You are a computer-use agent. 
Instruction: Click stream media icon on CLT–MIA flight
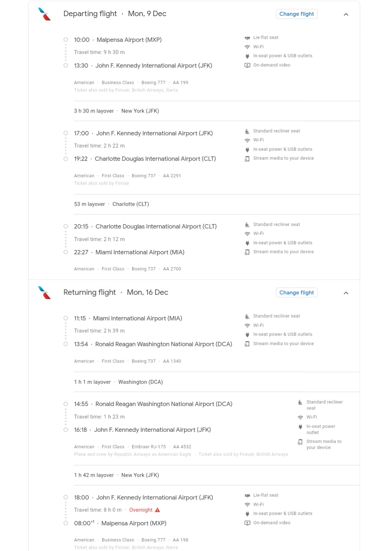pyautogui.click(x=247, y=252)
